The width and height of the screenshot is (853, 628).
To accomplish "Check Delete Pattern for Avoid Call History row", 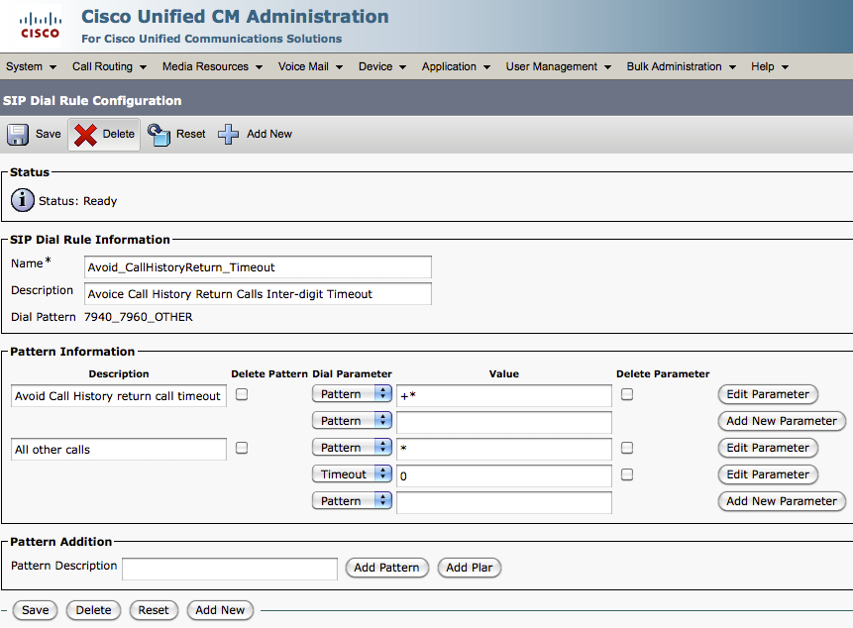I will [242, 395].
